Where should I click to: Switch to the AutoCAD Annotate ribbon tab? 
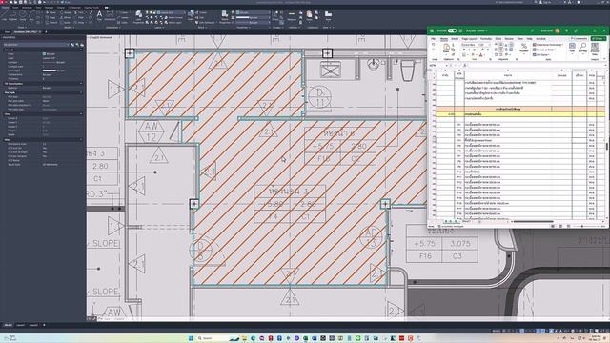pos(27,8)
